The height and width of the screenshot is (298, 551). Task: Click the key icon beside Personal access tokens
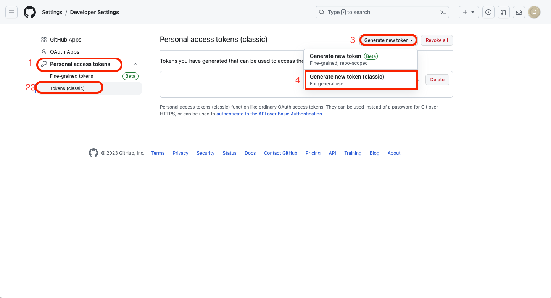pyautogui.click(x=44, y=64)
